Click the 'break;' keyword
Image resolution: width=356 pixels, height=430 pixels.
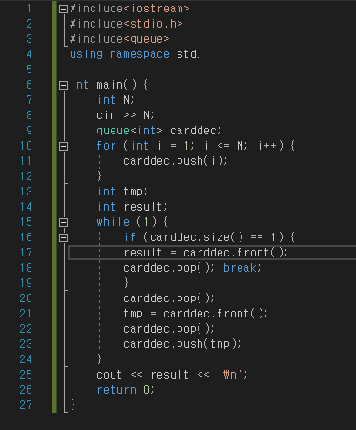[x=242, y=268]
